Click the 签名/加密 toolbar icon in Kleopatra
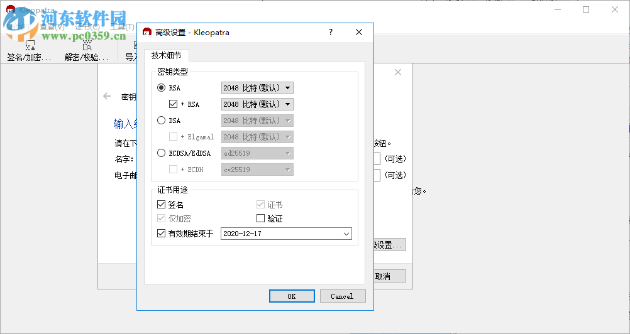 (30, 51)
